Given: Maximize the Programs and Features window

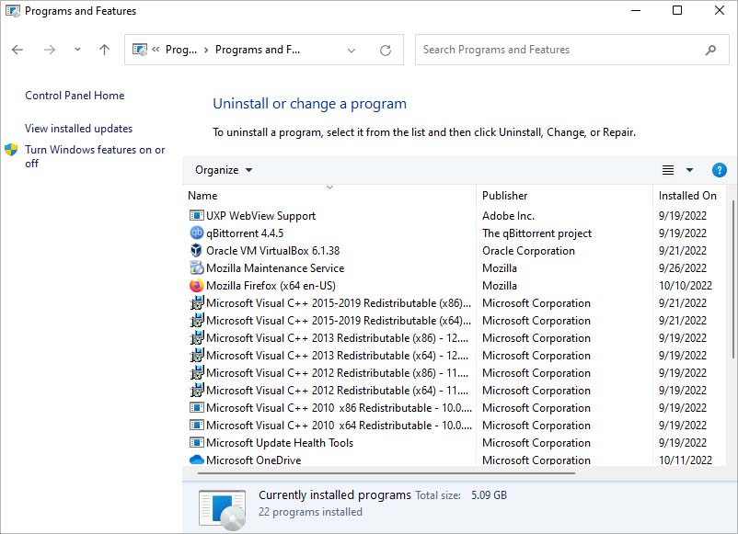Looking at the screenshot, I should tap(677, 10).
